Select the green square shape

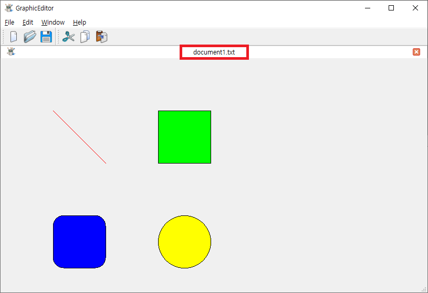click(184, 137)
